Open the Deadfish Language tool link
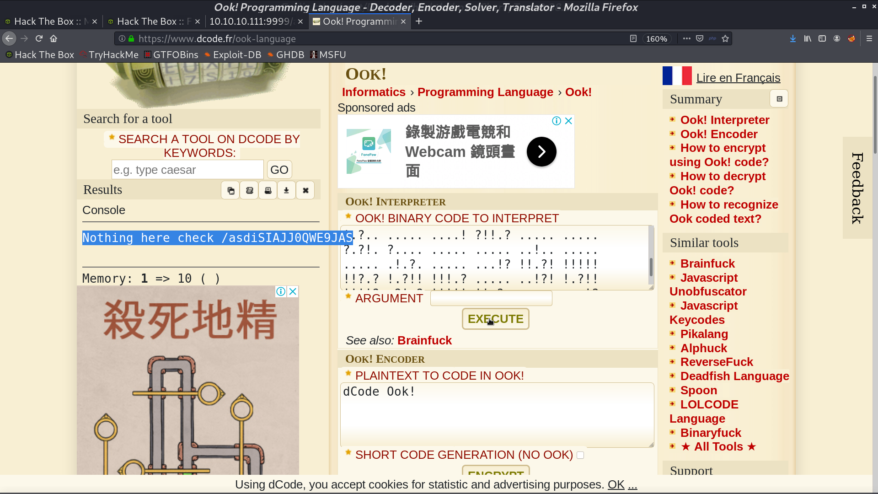878x494 pixels. click(735, 376)
